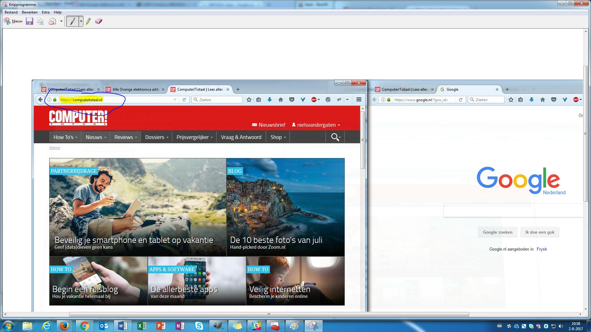591x332 pixels.
Task: Go to the Firefox home page icon
Action: pos(280,100)
